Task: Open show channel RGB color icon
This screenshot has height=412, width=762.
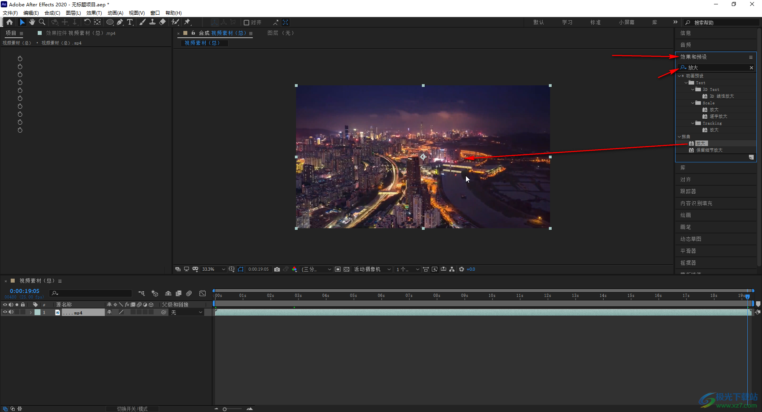Action: click(294, 269)
